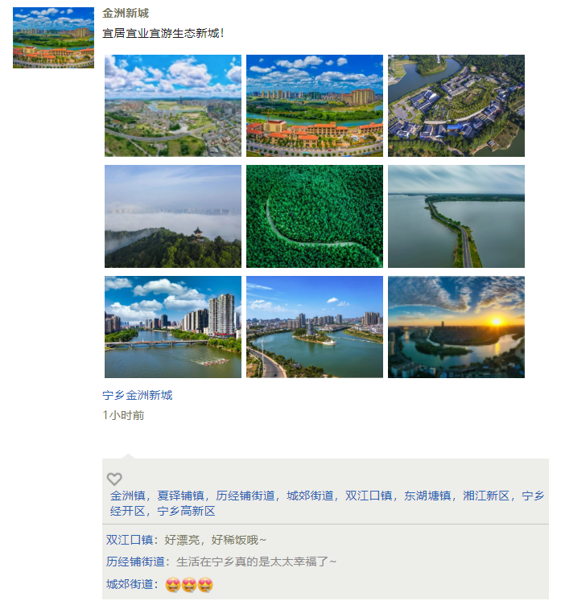This screenshot has width=561, height=613.
Task: Click the heart like icon
Action: pos(114,479)
